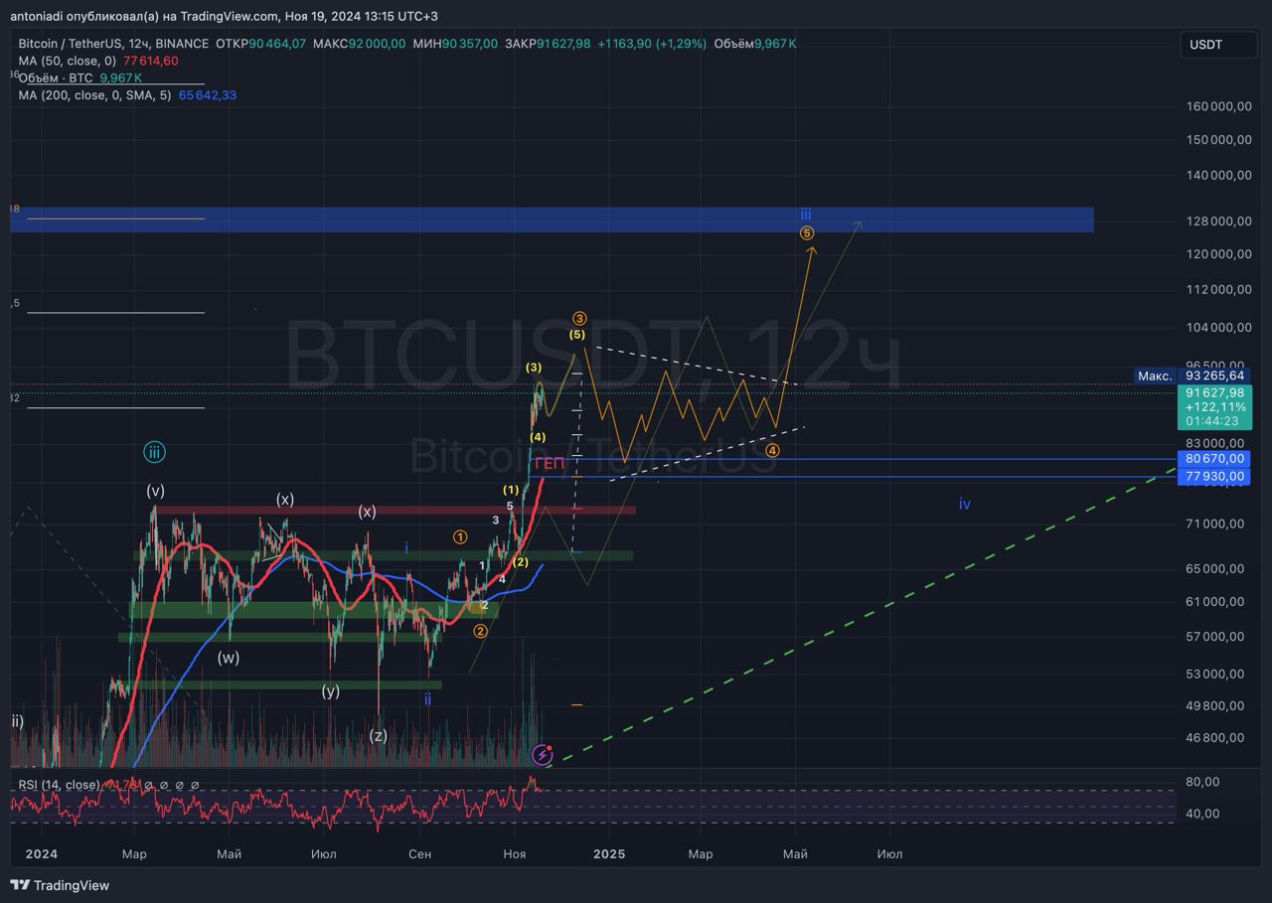Select the Bitcoin / TetherUS legend title
Screen dimensions: 1272x903
pos(113,44)
